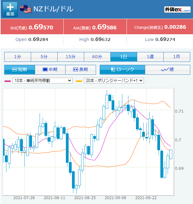Click the 2021-08-11 date axis label

(x=55, y=198)
